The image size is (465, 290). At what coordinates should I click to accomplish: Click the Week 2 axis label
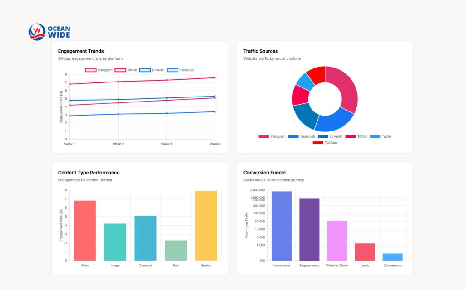pyautogui.click(x=118, y=144)
